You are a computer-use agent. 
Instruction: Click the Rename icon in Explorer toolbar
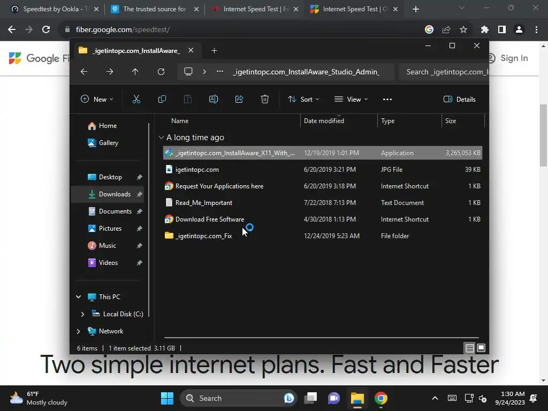point(214,99)
